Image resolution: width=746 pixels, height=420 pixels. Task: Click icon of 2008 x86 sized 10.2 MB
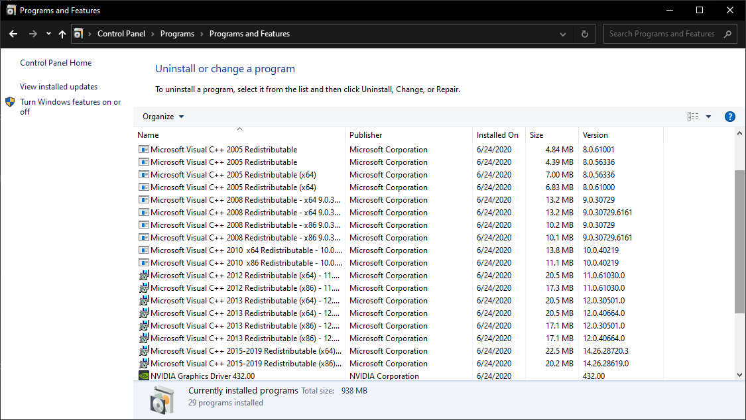click(143, 225)
